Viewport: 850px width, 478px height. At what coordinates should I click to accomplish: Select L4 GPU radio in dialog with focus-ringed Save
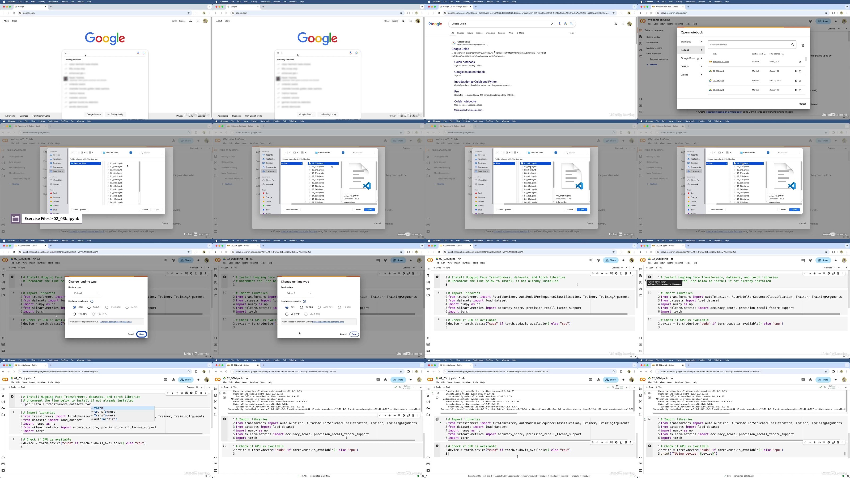[x=127, y=307]
